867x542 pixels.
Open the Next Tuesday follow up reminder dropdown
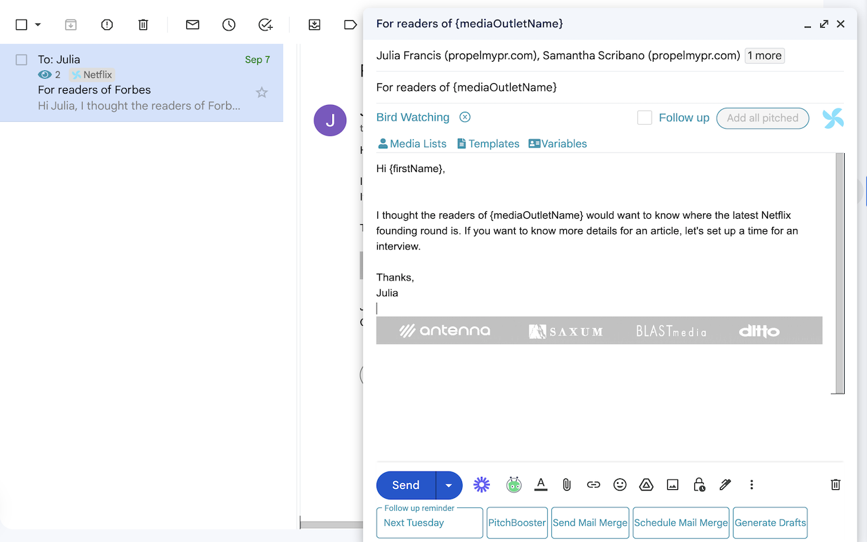pos(429,523)
